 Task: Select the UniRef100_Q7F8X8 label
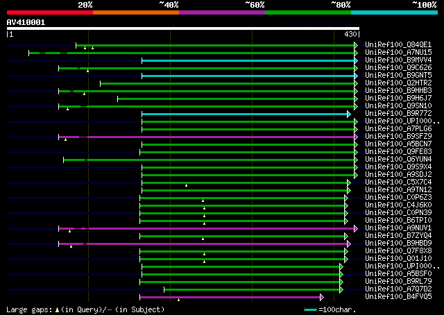point(398,251)
